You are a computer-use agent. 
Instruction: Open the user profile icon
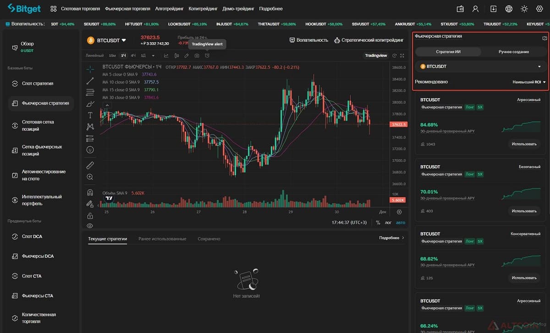click(x=476, y=9)
